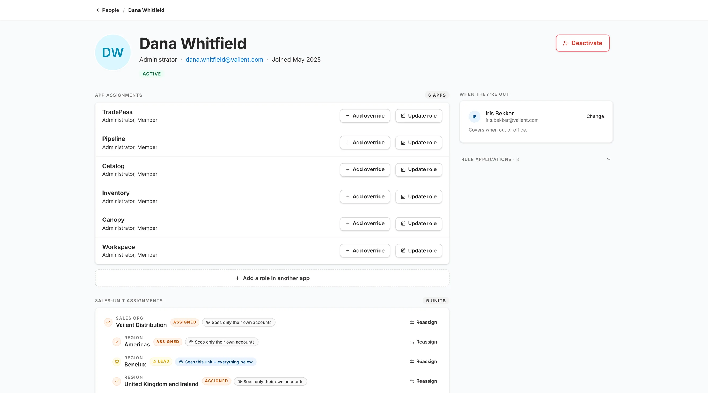Reassign United Kingdom and Ireland region
The image size is (708, 393).
click(423, 381)
